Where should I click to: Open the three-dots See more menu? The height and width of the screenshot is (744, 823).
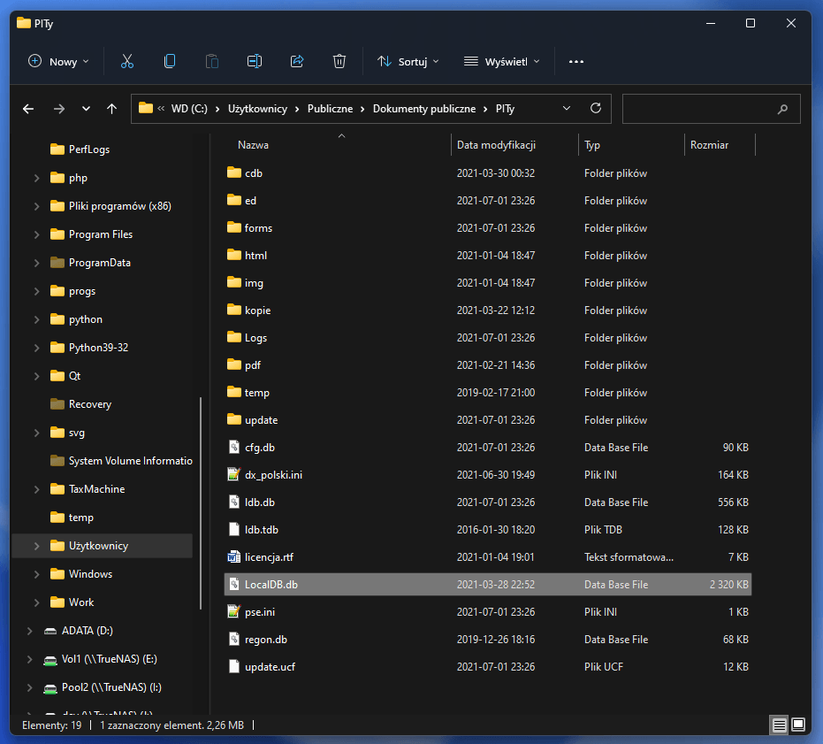tap(576, 61)
